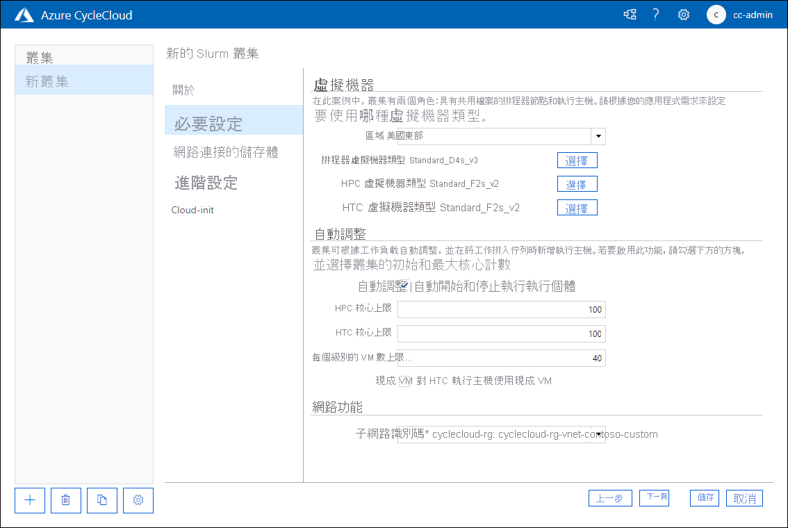This screenshot has width=788, height=528.
Task: Open cluster settings via bottom gear icon
Action: click(138, 500)
